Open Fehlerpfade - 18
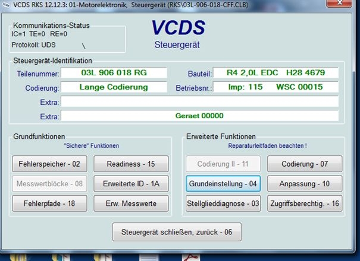360x261 pixels. pyautogui.click(x=49, y=203)
